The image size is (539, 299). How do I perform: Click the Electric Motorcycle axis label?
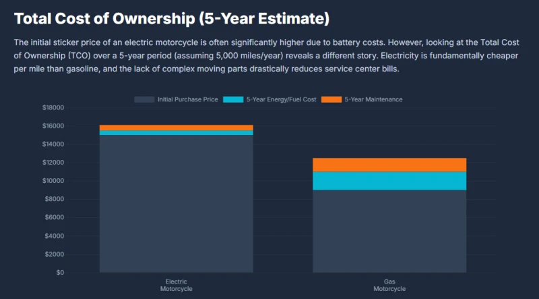[x=177, y=286]
